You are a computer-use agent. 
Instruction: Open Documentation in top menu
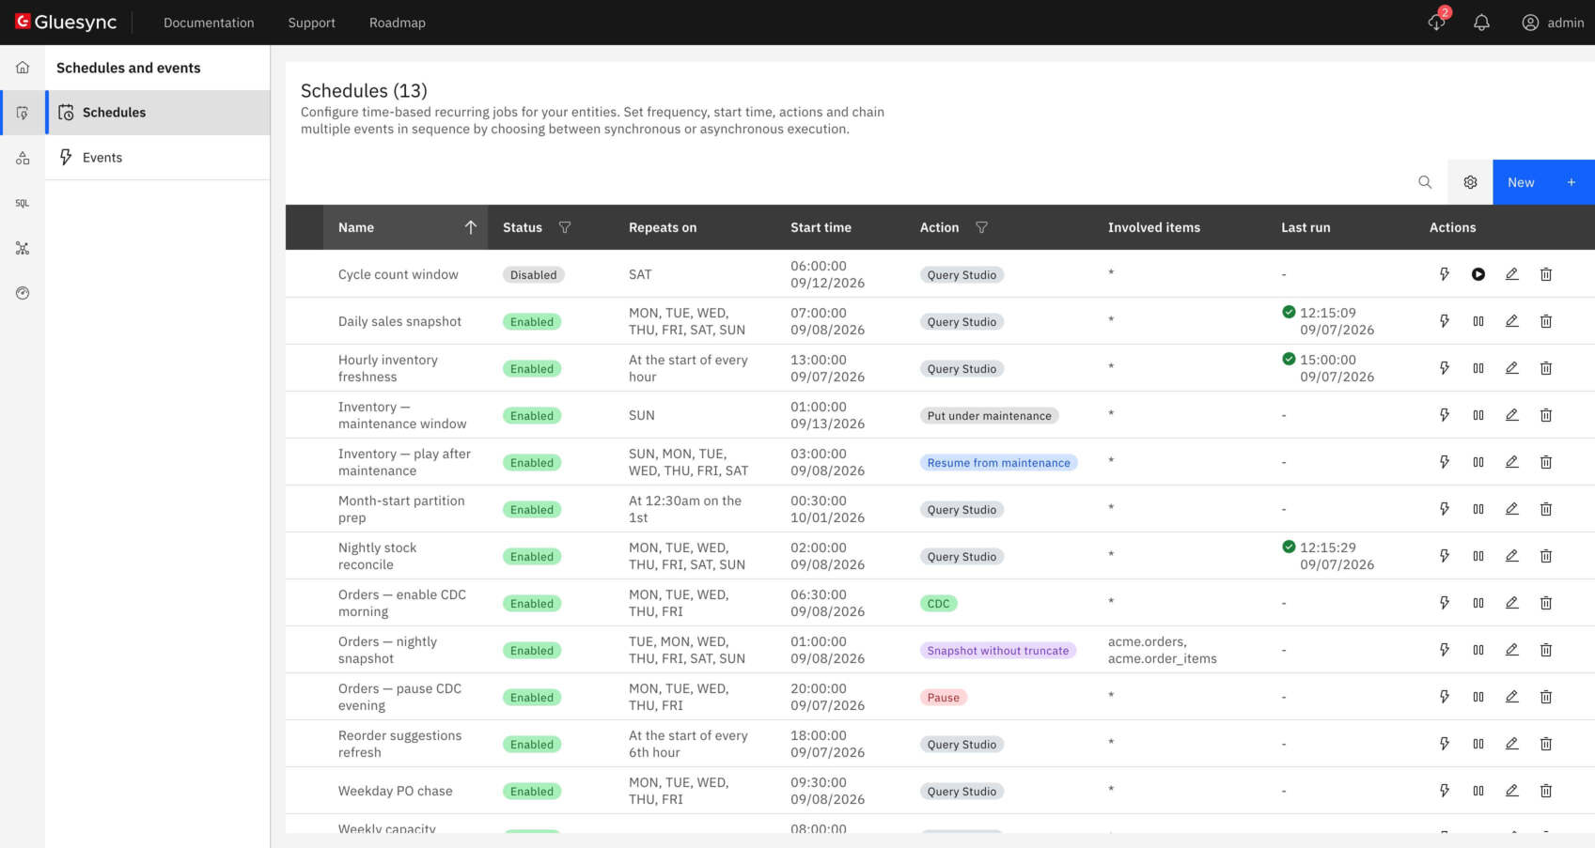pyautogui.click(x=209, y=23)
